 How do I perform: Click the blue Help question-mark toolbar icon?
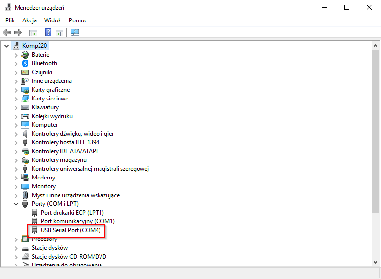tap(48, 33)
